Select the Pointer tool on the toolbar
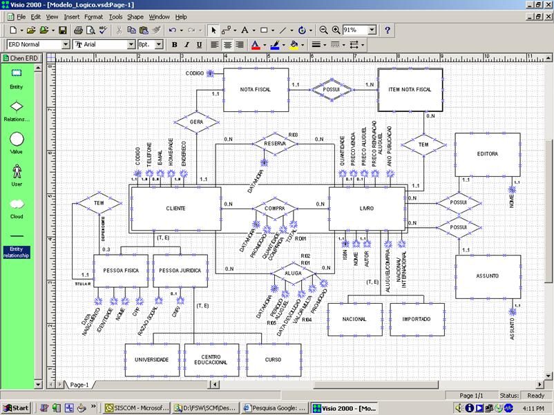The width and height of the screenshot is (554, 415). (215, 30)
